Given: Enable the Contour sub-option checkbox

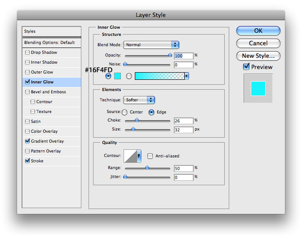Looking at the screenshot, I should [33, 102].
